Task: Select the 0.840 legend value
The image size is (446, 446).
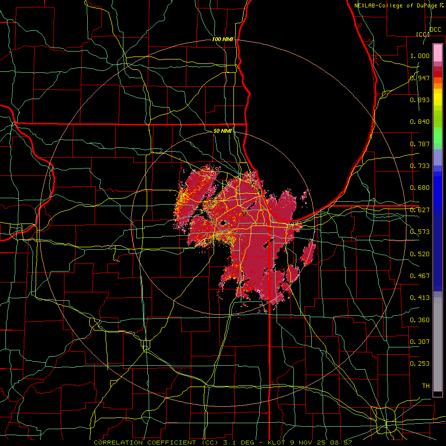Action: pos(420,122)
